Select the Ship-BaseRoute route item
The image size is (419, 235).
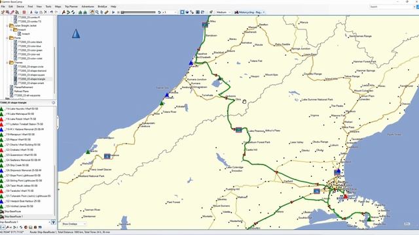(12, 211)
